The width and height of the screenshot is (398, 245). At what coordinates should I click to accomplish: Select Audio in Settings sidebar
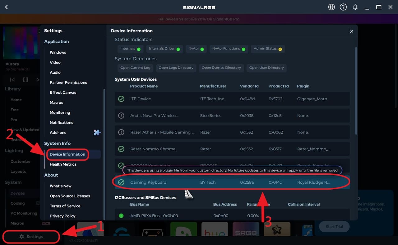pyautogui.click(x=55, y=73)
